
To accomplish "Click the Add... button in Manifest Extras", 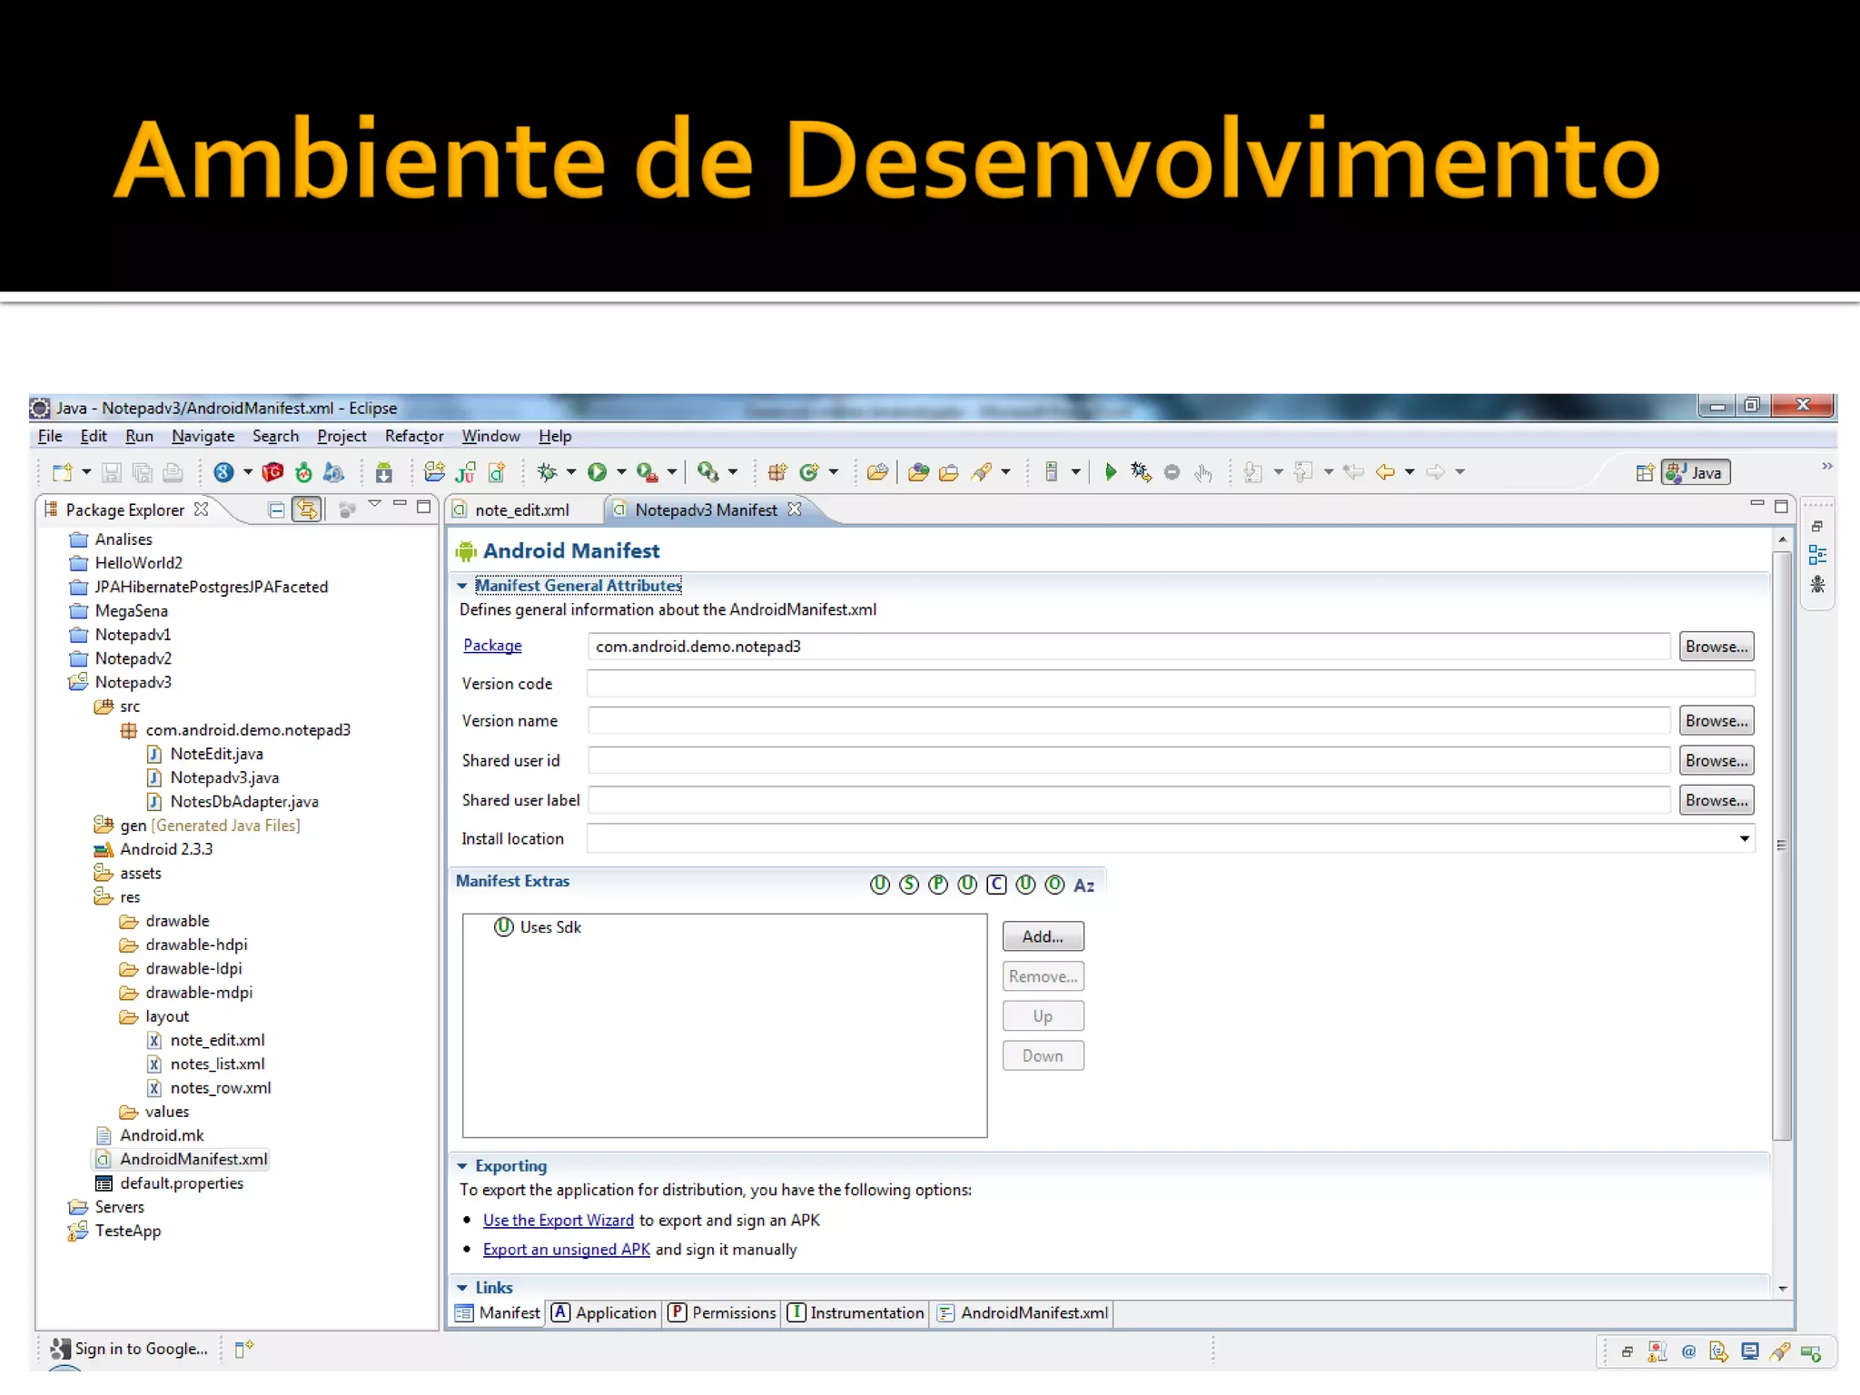I will (1043, 936).
